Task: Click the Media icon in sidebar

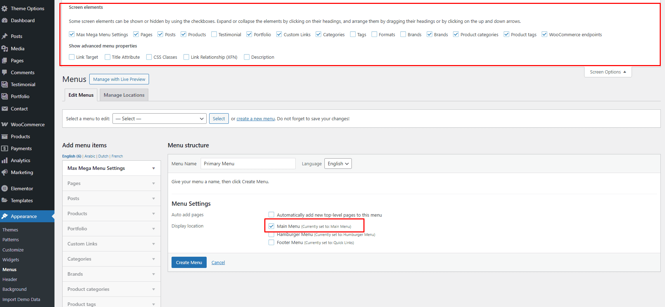Action: [5, 49]
